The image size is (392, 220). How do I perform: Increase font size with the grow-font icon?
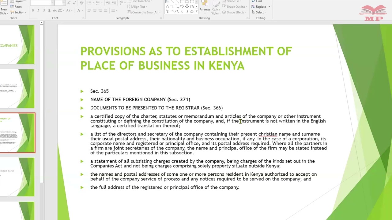(69, 3)
